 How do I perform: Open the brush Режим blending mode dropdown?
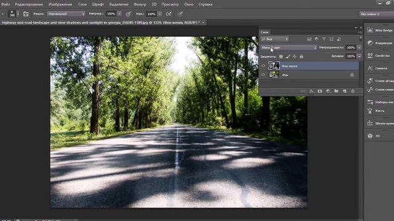tap(66, 14)
